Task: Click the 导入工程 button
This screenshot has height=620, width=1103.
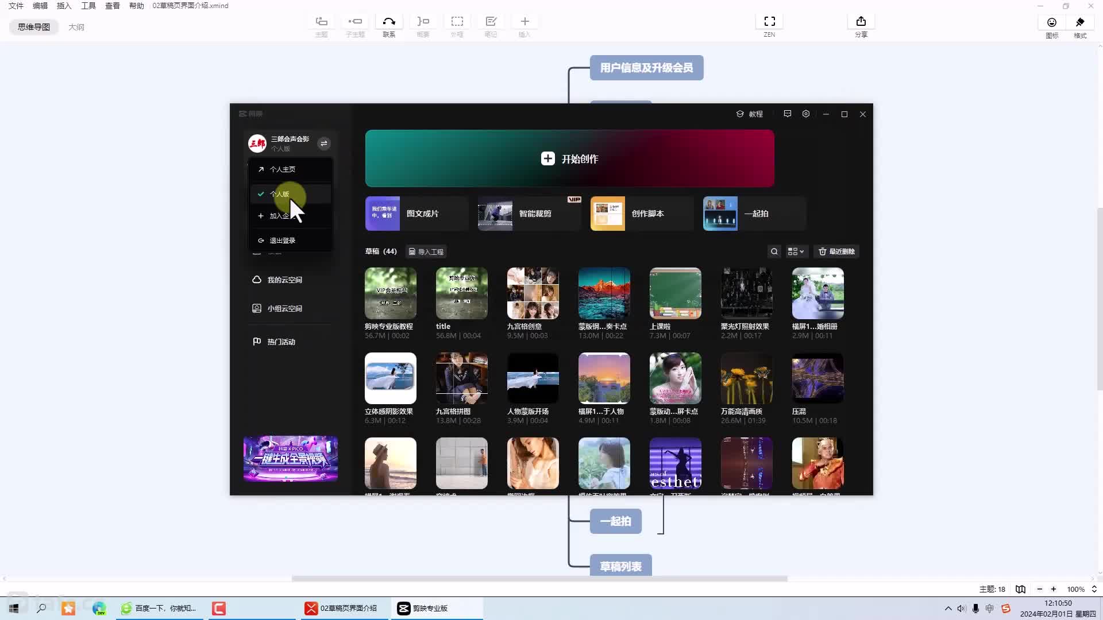Action: point(426,251)
